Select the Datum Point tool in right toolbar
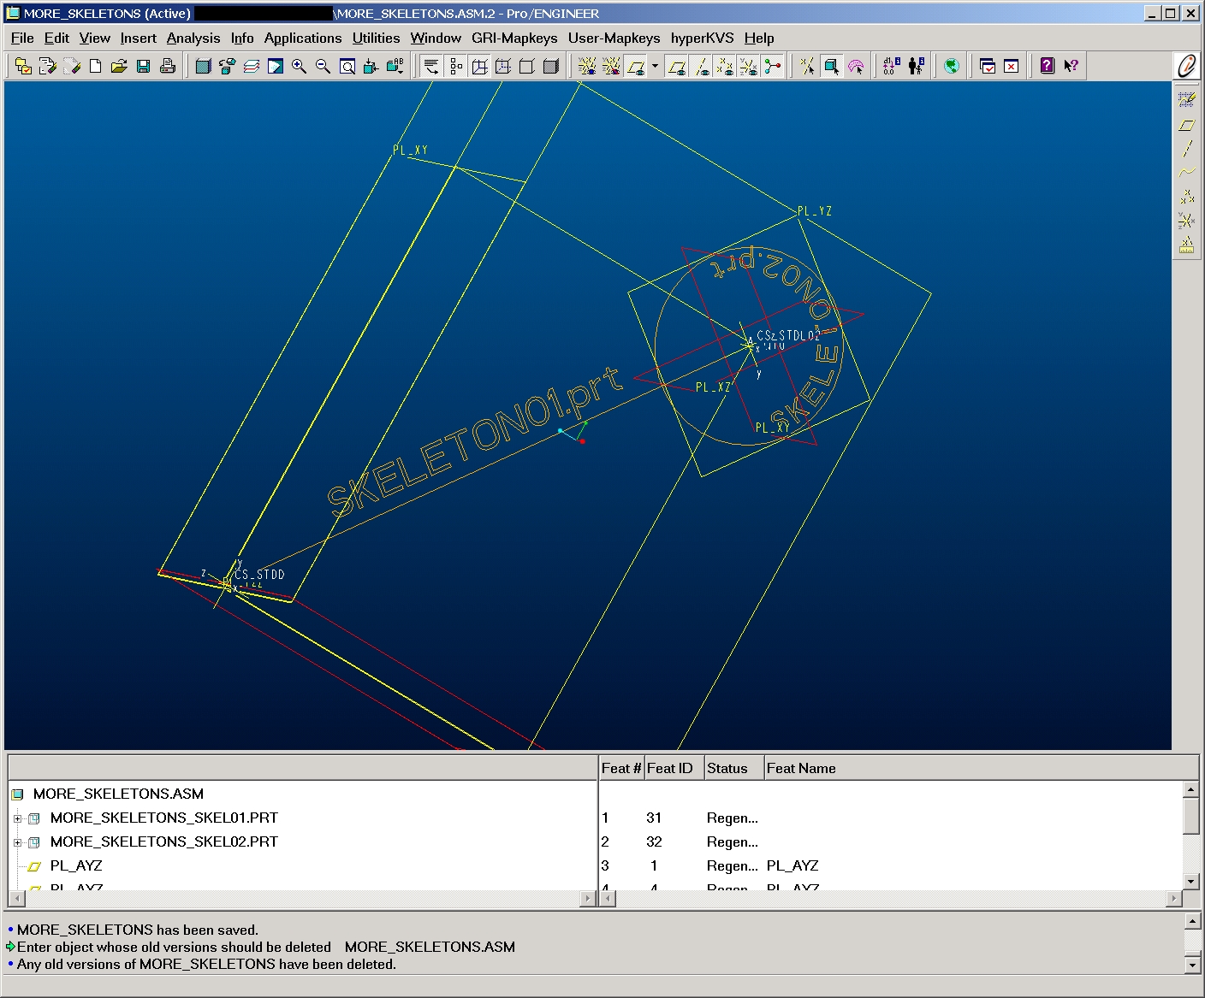The width and height of the screenshot is (1205, 998). click(x=1186, y=197)
